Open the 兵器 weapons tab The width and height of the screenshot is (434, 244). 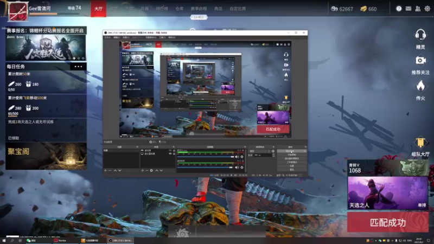pyautogui.click(x=144, y=9)
